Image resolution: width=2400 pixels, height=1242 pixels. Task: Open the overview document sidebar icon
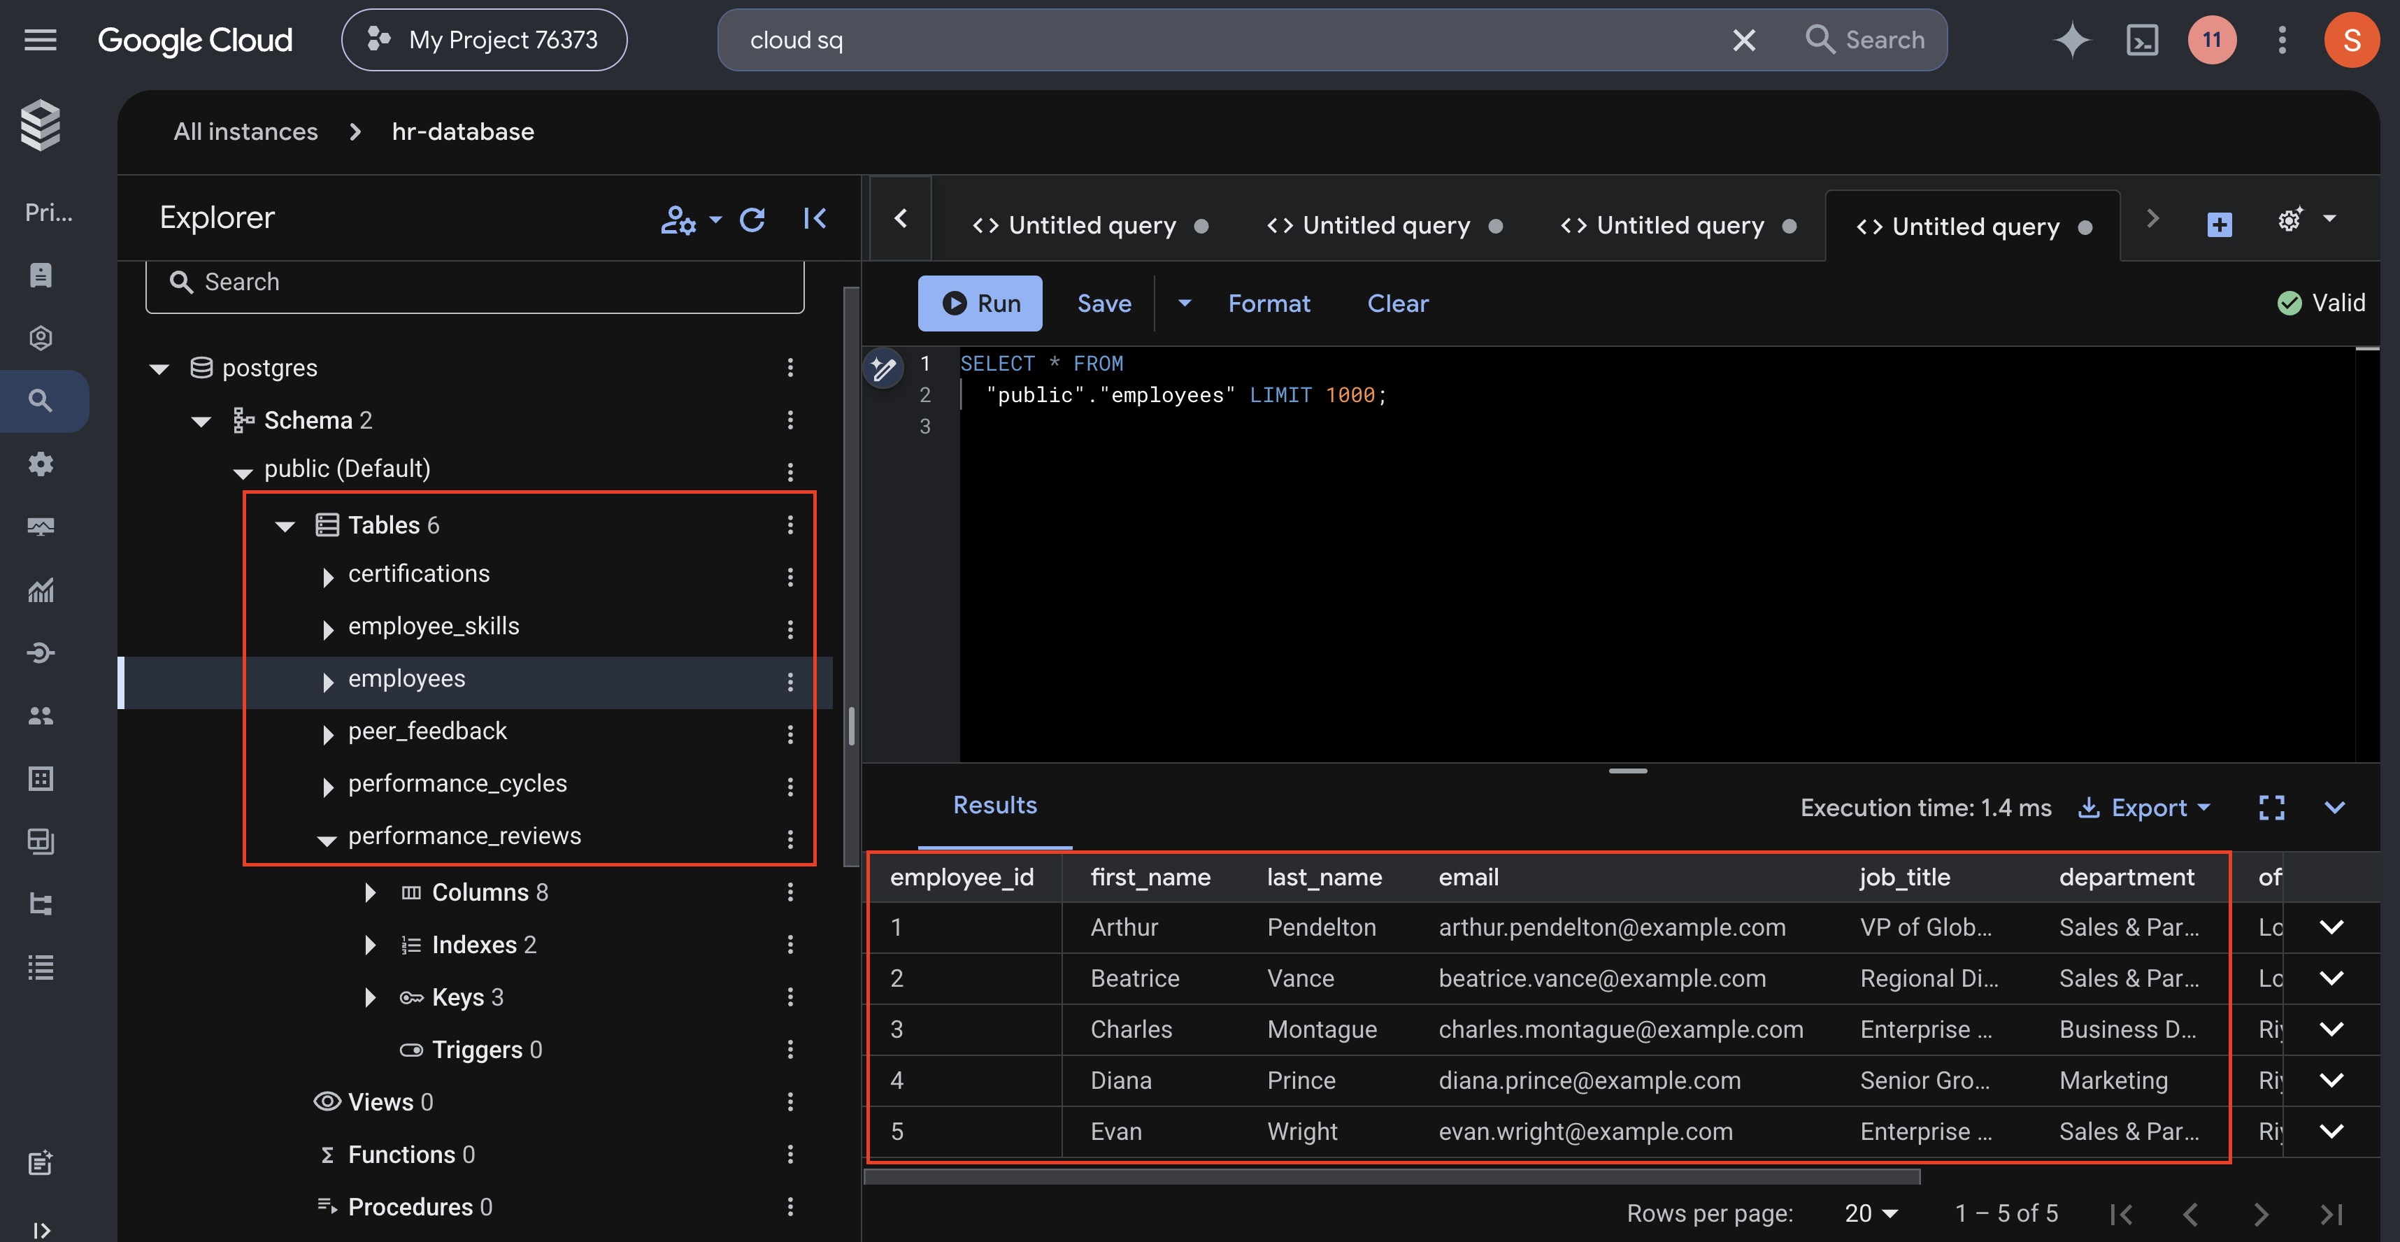coord(40,276)
